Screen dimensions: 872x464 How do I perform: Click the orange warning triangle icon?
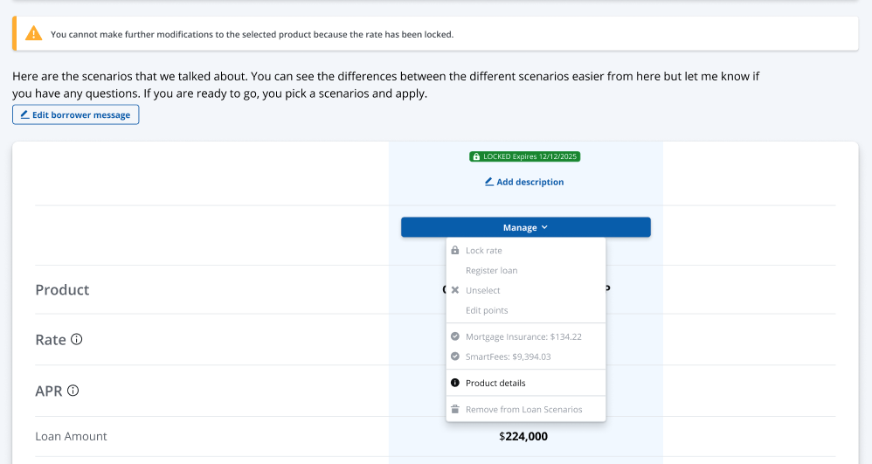[34, 34]
